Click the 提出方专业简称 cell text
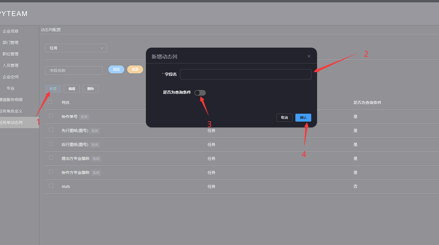This screenshot has width=439, height=245. tap(76, 158)
